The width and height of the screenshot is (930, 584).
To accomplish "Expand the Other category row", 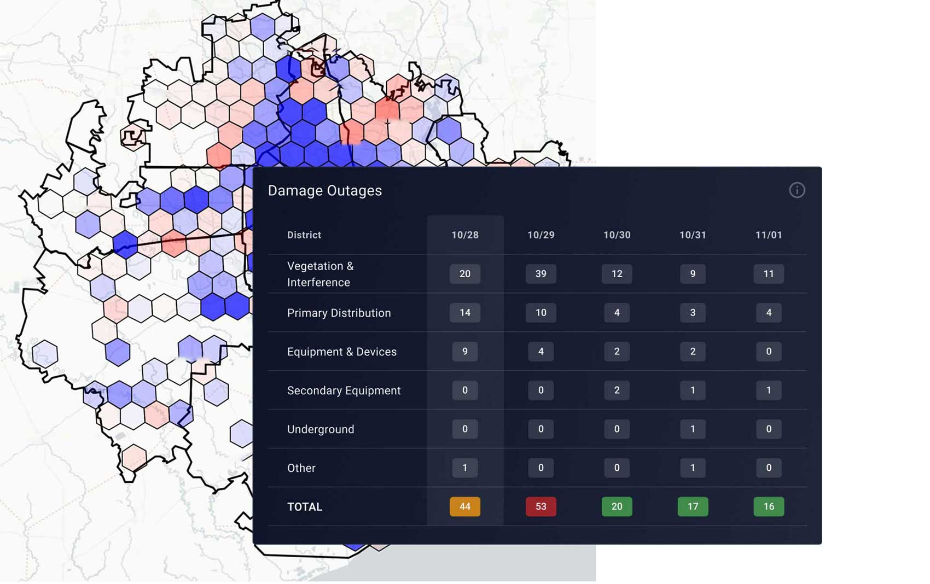I will 301,468.
